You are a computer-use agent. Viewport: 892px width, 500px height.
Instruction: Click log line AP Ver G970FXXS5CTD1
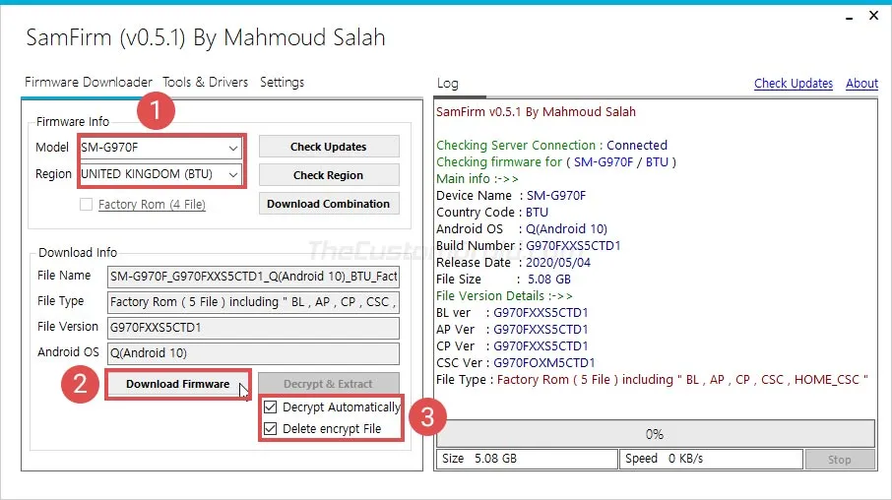pos(512,330)
